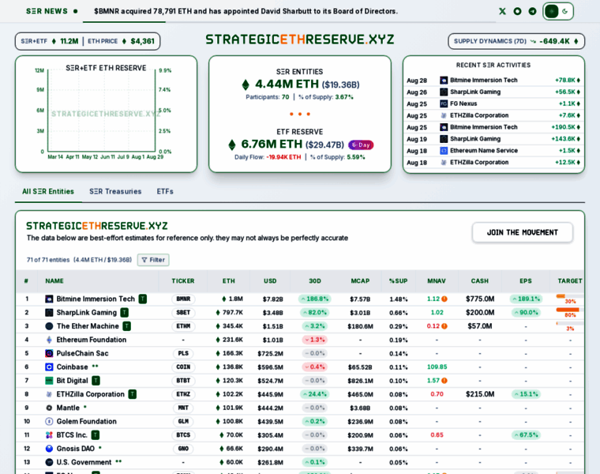The width and height of the screenshot is (600, 474).
Task: Click the 6-Day badge next to ETF Reserve
Action: (x=361, y=145)
